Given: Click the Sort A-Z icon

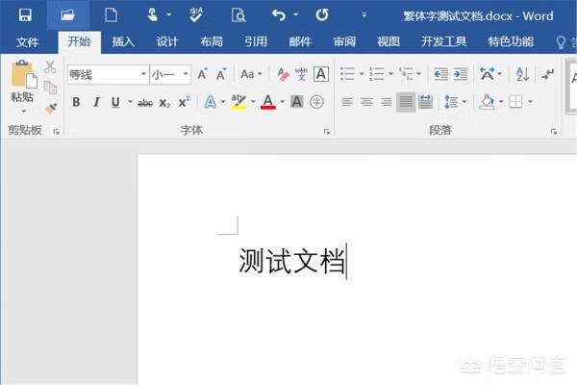Looking at the screenshot, I should 522,74.
